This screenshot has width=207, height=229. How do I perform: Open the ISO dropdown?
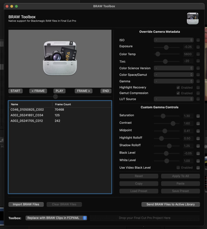pyautogui.click(x=174, y=40)
